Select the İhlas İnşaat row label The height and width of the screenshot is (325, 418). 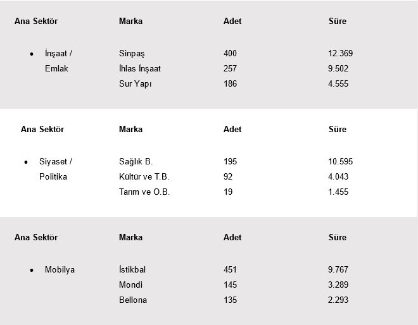[x=139, y=69]
